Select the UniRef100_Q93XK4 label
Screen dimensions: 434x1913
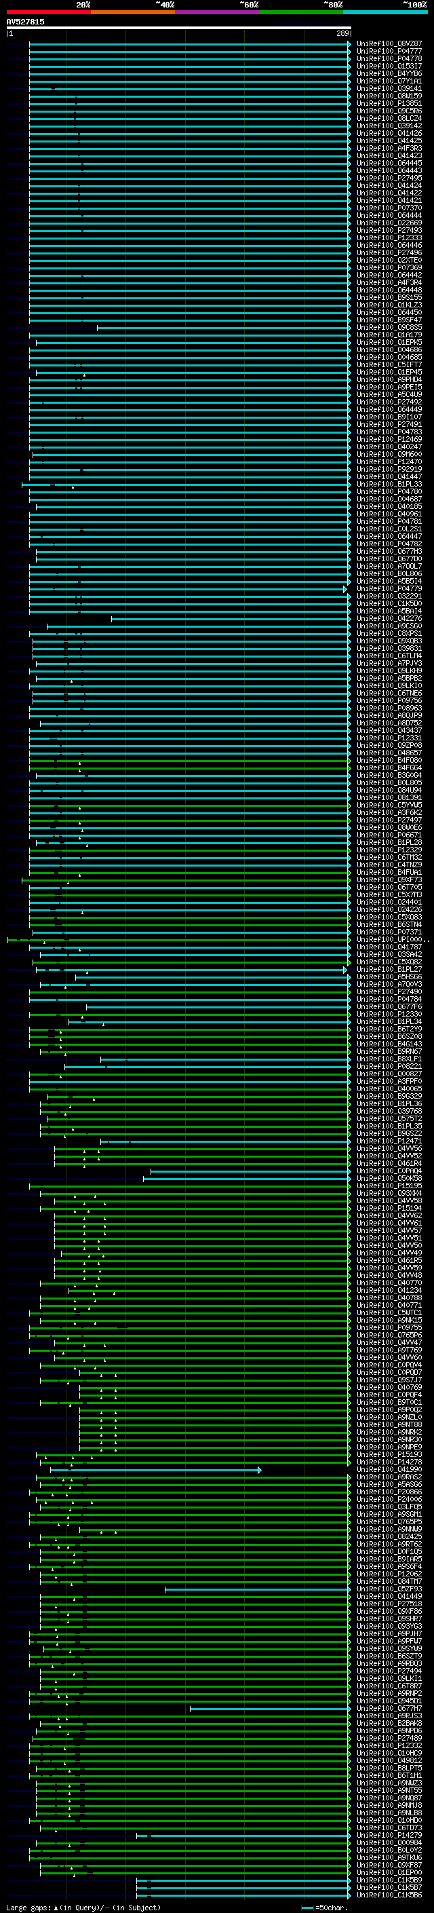[389, 1194]
